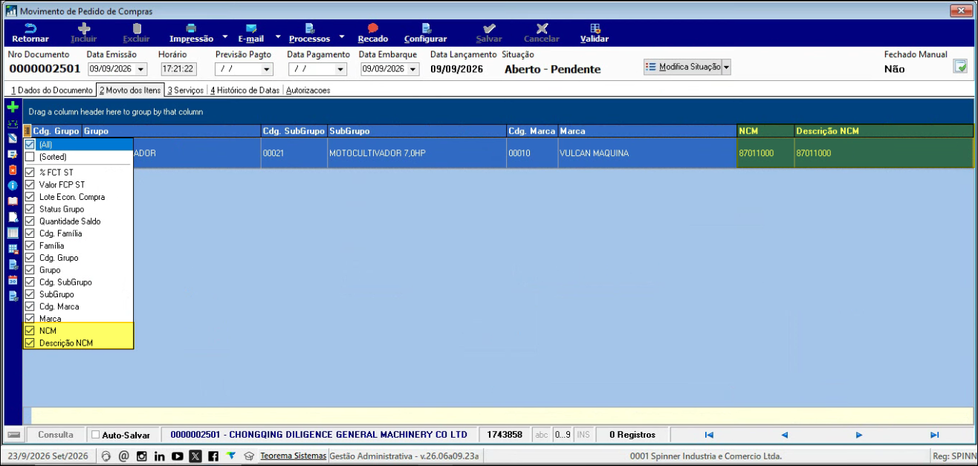Click the Consulta button
The width and height of the screenshot is (978, 466).
pyautogui.click(x=56, y=435)
